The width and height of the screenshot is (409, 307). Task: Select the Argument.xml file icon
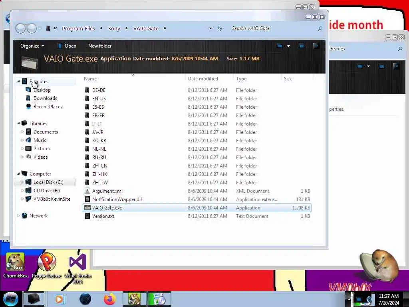click(87, 191)
